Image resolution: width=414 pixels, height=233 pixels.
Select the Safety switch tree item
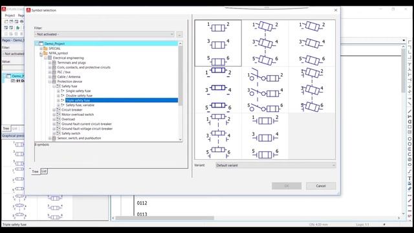[x=71, y=134]
